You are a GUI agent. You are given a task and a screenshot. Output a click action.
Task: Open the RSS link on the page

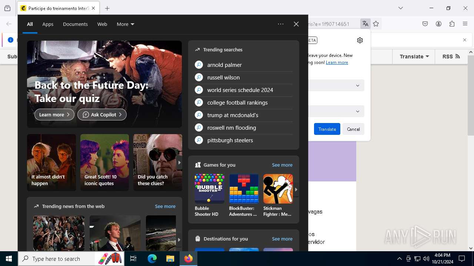(451, 57)
